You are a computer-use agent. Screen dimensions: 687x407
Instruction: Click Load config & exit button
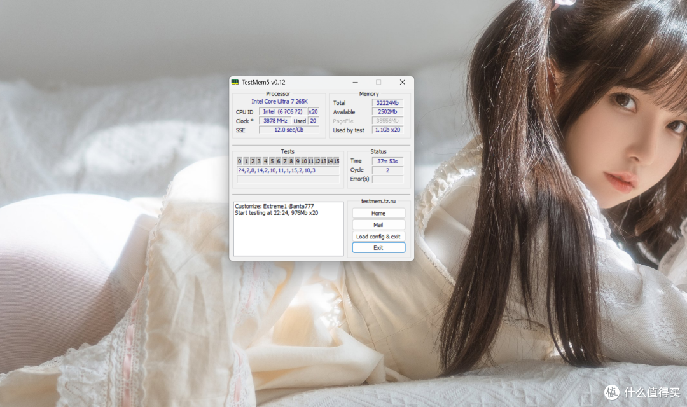tap(378, 237)
